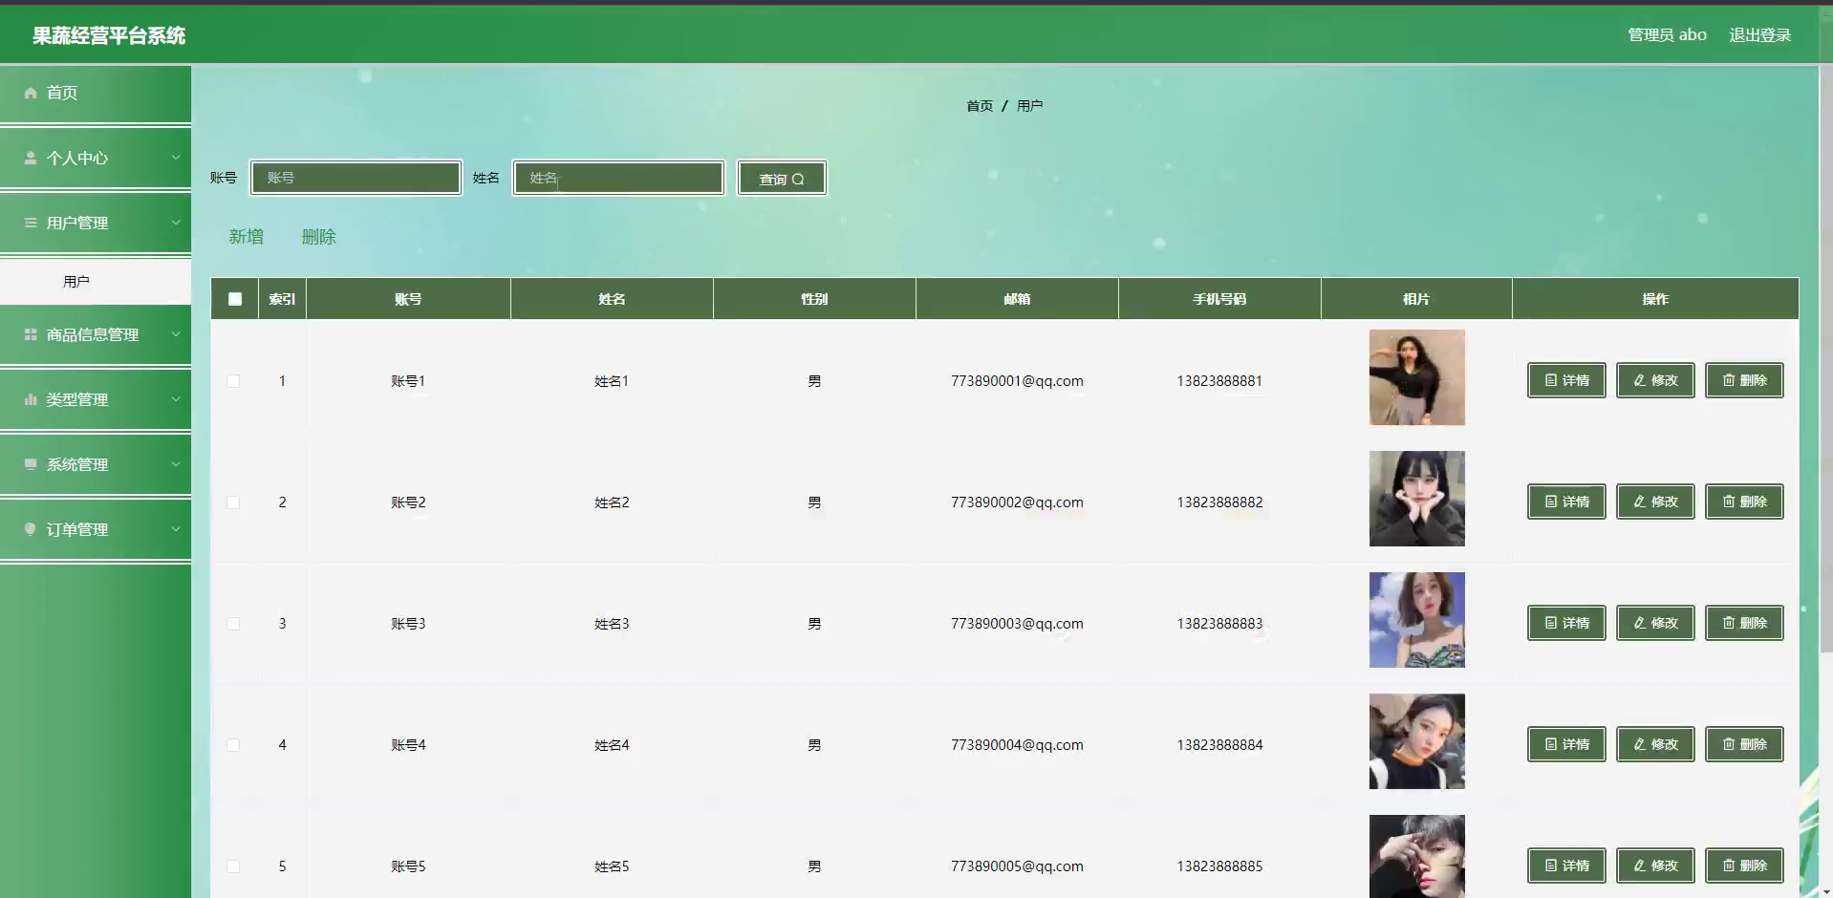
Task: Click the 详情 document icon in 账号2 row
Action: pos(1551,502)
